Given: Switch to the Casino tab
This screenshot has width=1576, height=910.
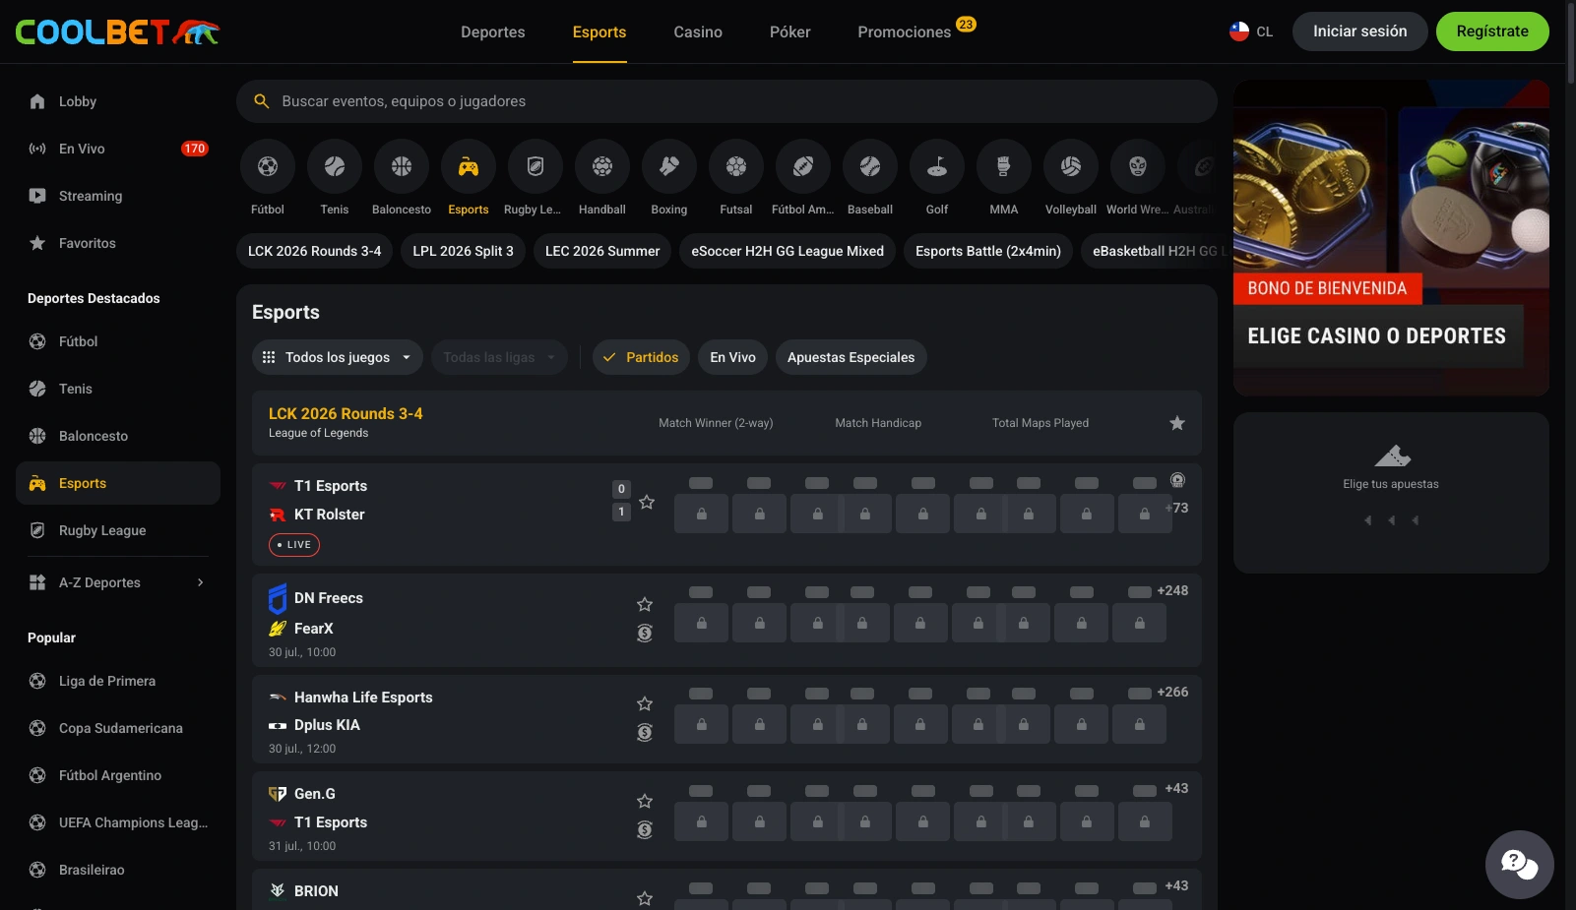Looking at the screenshot, I should pyautogui.click(x=698, y=32).
